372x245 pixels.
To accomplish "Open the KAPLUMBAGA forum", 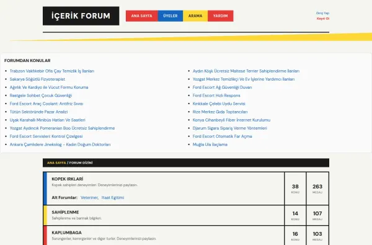I will click(67, 233).
